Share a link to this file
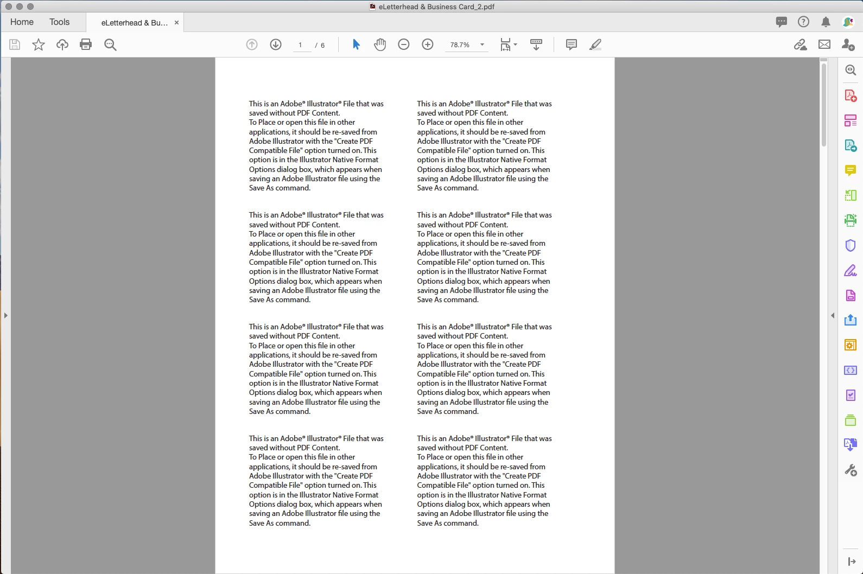Screen dimensions: 863x574 801,44
